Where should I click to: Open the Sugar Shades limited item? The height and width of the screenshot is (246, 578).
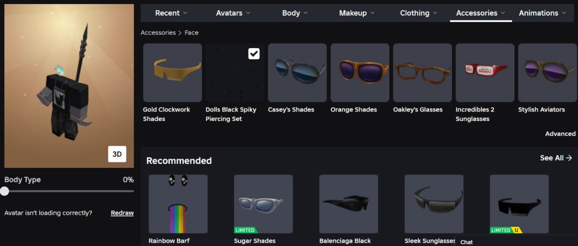[263, 204]
